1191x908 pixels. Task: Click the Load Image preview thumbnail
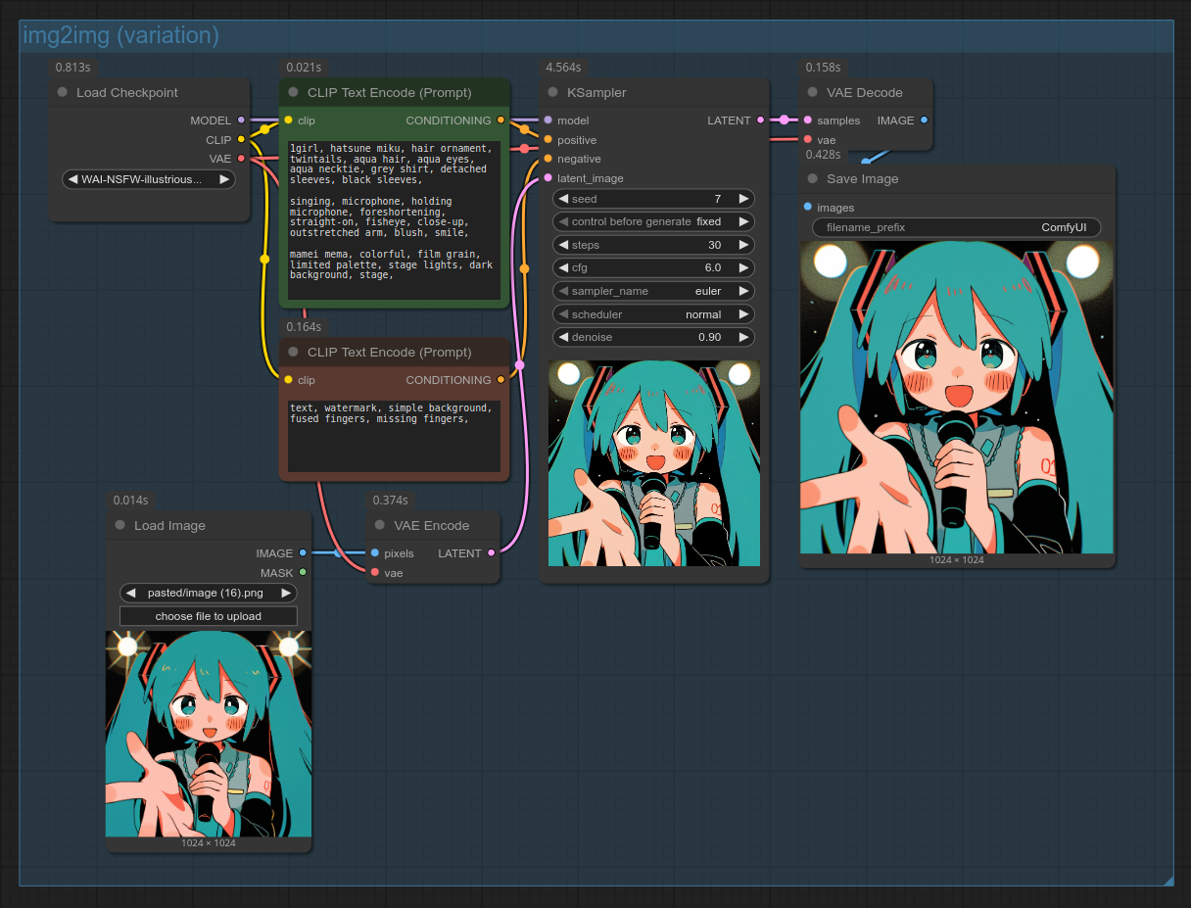[209, 734]
